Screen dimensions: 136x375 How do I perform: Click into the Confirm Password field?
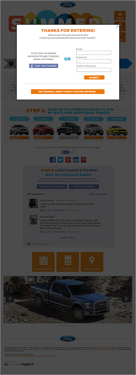(94, 70)
